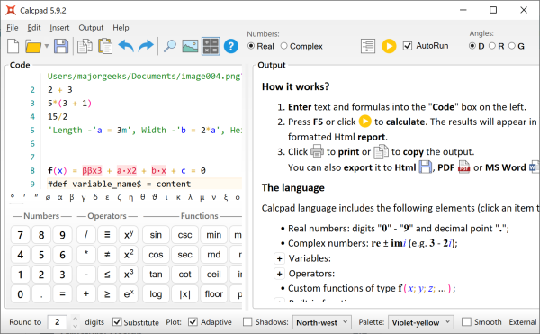540x334 pixels.
Task: Disable the AutoRun checkbox
Action: tap(408, 46)
